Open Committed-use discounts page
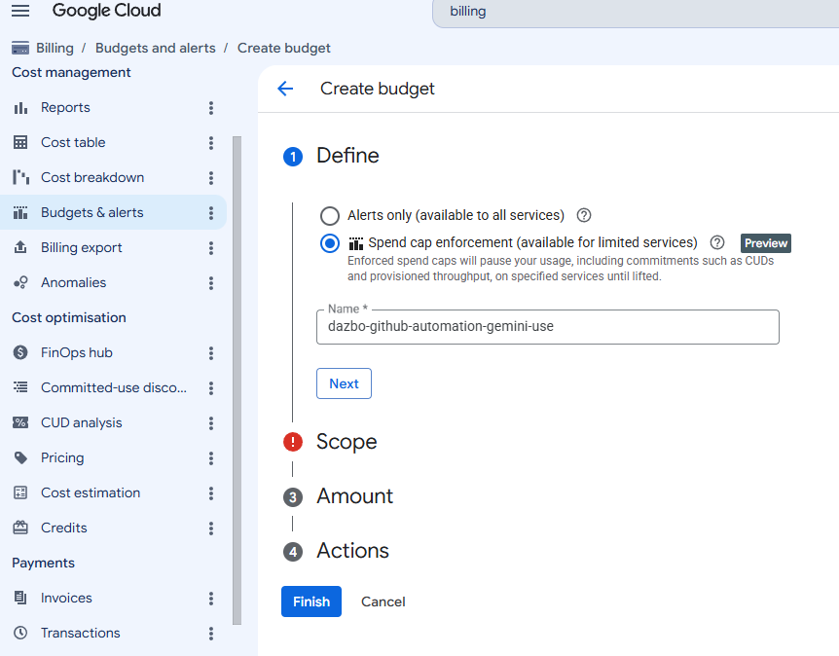This screenshot has width=839, height=656. [114, 388]
